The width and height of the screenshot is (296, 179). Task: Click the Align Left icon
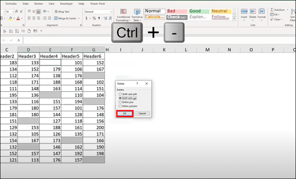pyautogui.click(x=29, y=18)
